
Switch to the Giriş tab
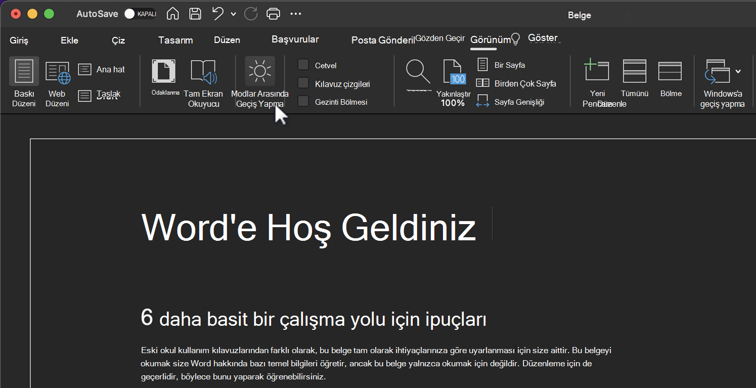coord(19,40)
